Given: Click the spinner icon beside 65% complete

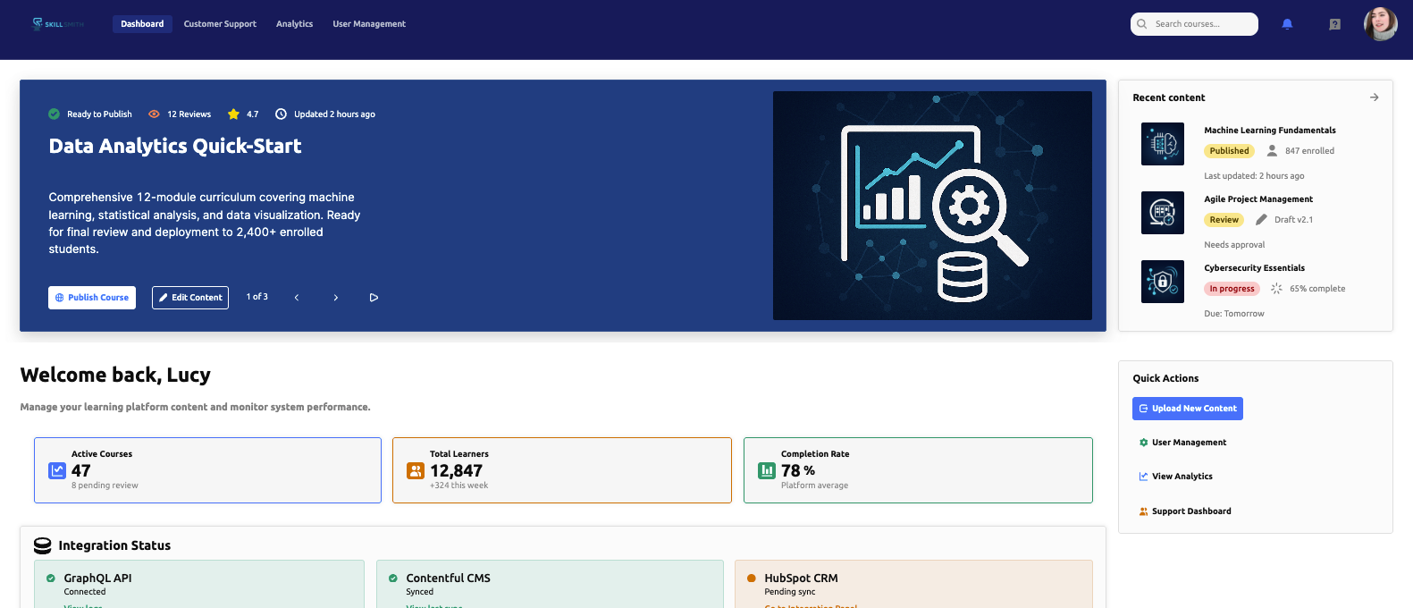Looking at the screenshot, I should [1276, 289].
